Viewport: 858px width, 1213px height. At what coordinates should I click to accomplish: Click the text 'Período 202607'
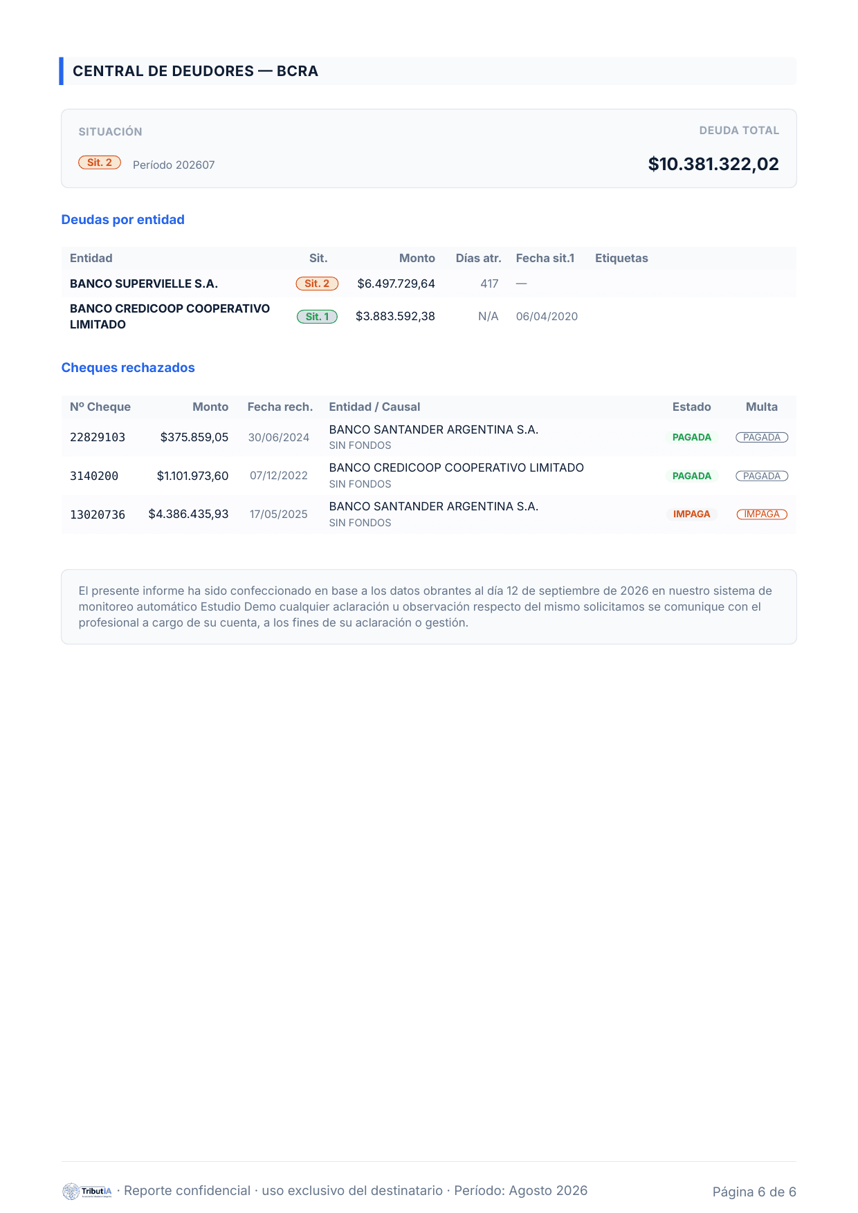click(174, 165)
